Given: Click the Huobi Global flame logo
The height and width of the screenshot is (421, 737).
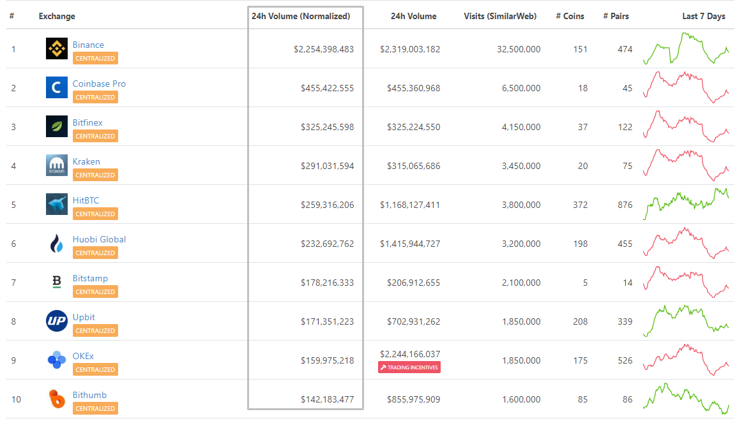Looking at the screenshot, I should [x=57, y=244].
